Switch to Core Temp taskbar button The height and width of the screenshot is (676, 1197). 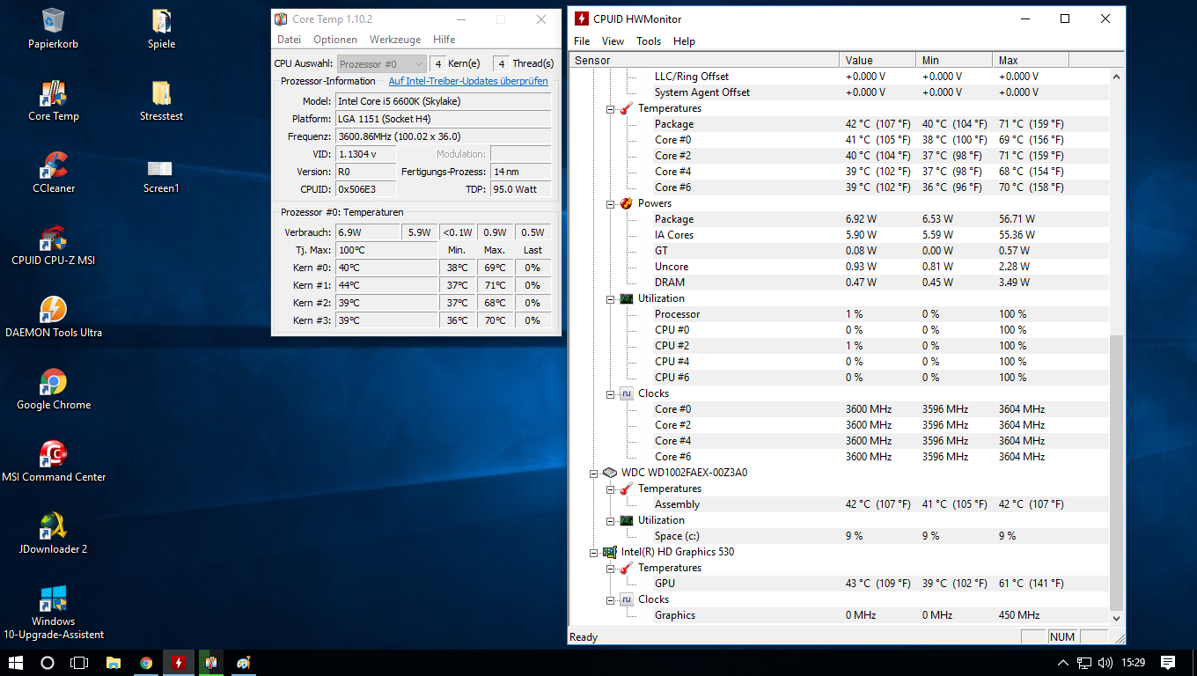(x=211, y=663)
